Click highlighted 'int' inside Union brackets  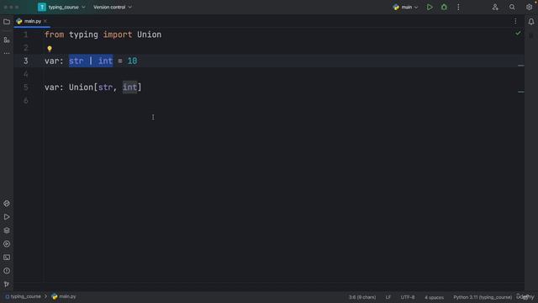(x=129, y=88)
